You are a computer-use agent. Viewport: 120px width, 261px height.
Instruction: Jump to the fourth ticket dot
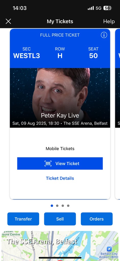coord(68,206)
